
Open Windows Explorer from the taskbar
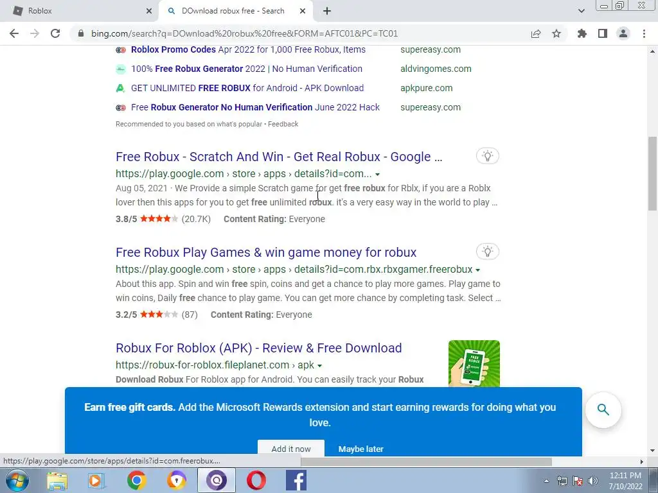click(57, 481)
